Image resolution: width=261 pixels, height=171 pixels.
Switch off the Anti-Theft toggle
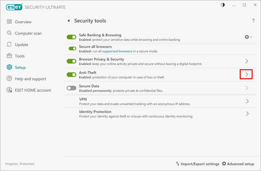click(71, 75)
